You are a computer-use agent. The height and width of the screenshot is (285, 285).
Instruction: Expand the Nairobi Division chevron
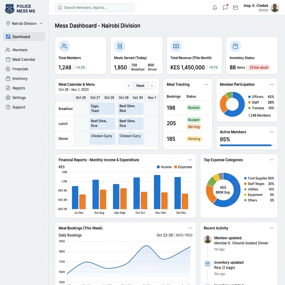[x=41, y=23]
